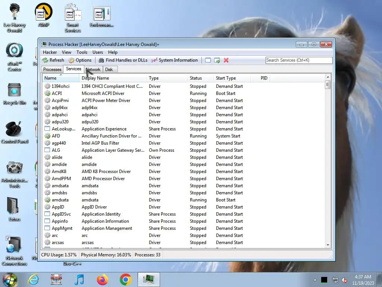Click the music note taskbar icon
382x287 pixels.
click(x=79, y=280)
